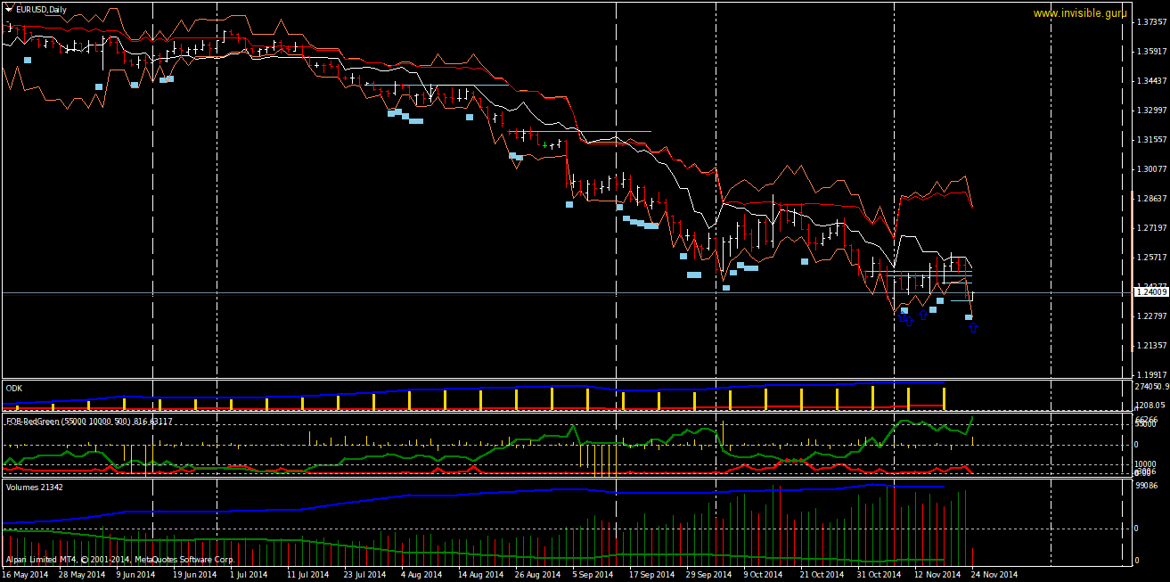Click price level 1.27197 on the scale
The image size is (1170, 582).
click(x=1150, y=228)
